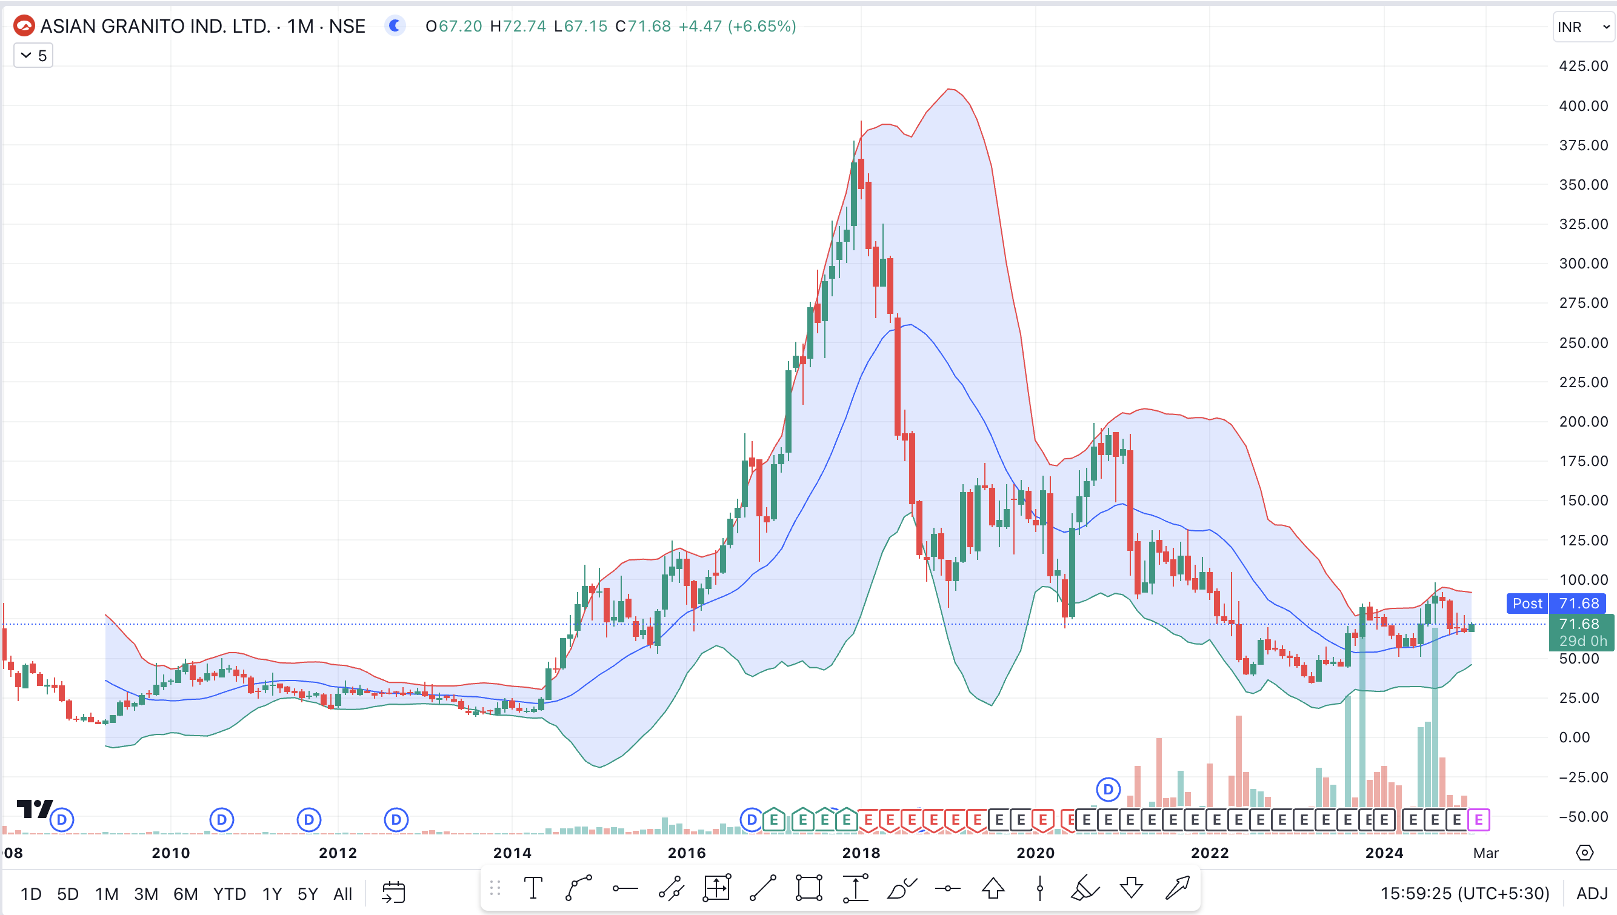1617x915 pixels.
Task: Click the green 71.68 countdown price label
Action: tap(1581, 632)
